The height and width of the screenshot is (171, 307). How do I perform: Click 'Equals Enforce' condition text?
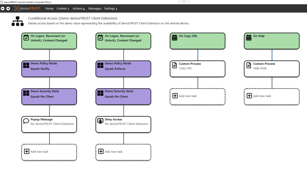pyautogui.click(x=115, y=69)
